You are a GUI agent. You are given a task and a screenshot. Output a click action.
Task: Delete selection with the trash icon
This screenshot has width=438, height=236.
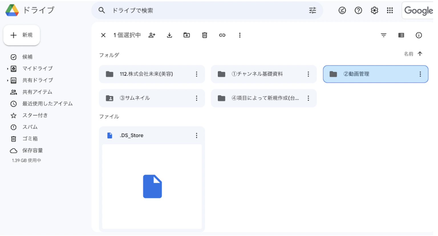click(204, 35)
